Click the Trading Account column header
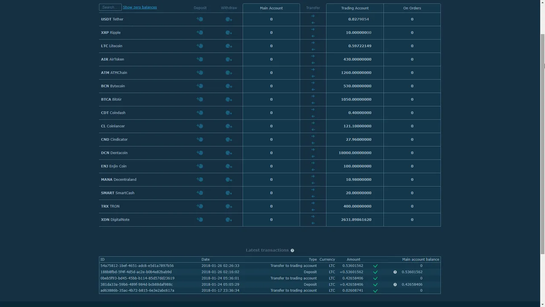This screenshot has width=545, height=307. point(355,8)
